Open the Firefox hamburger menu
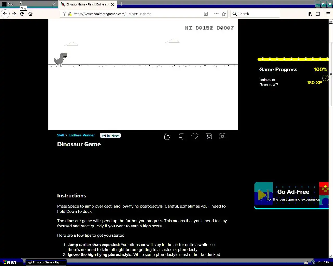Screen dimensions: 333x266 pos(328,14)
